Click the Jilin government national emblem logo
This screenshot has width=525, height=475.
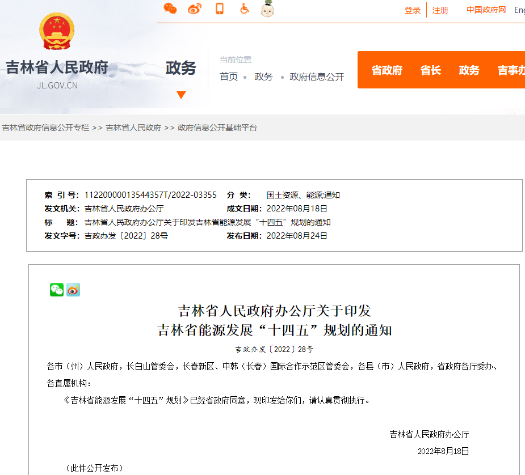coord(56,31)
